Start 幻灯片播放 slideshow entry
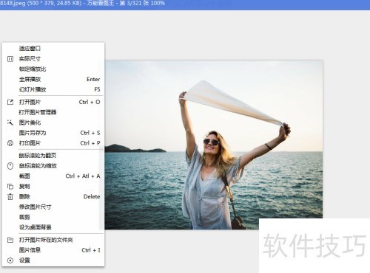 pos(53,89)
